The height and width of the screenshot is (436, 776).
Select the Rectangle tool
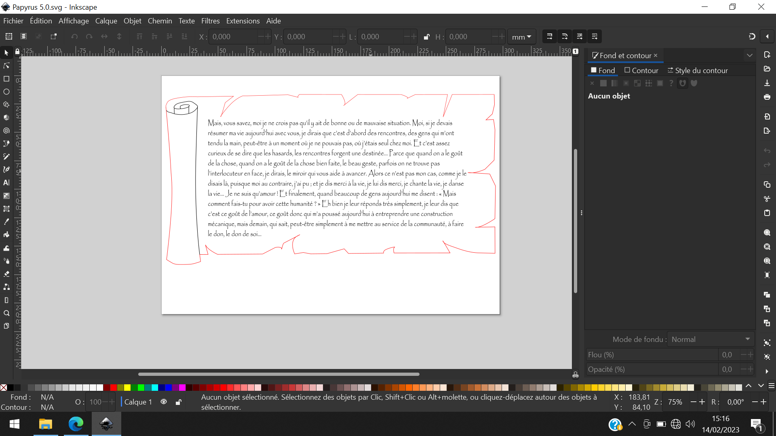(x=6, y=79)
